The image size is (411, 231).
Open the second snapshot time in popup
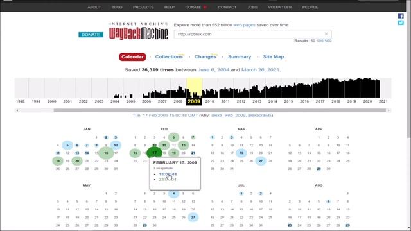click(x=168, y=180)
